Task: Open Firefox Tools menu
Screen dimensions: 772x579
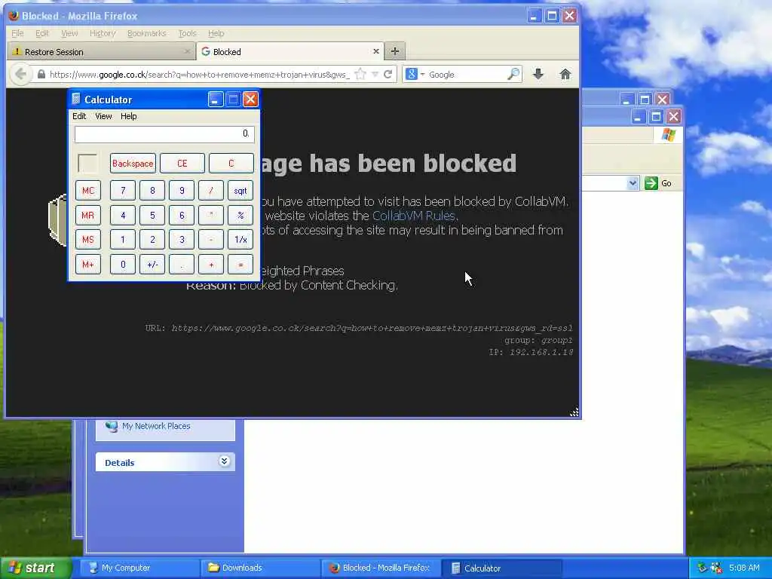Action: click(x=187, y=33)
